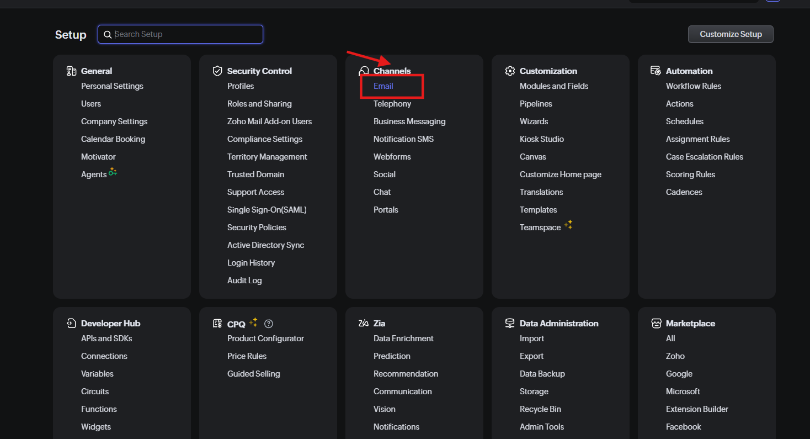
Task: Open Modules and Fields settings
Action: [x=553, y=86]
